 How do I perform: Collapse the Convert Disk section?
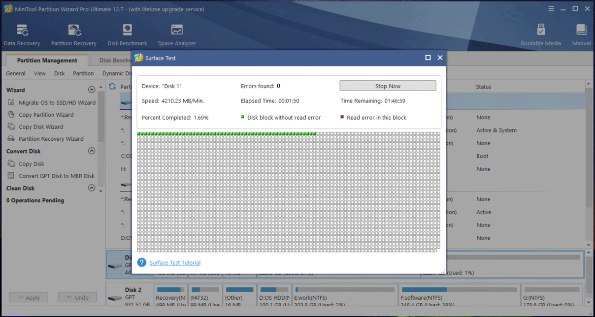pos(91,151)
